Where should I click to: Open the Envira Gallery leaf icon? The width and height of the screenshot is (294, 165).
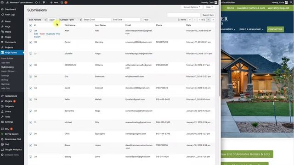point(2,134)
